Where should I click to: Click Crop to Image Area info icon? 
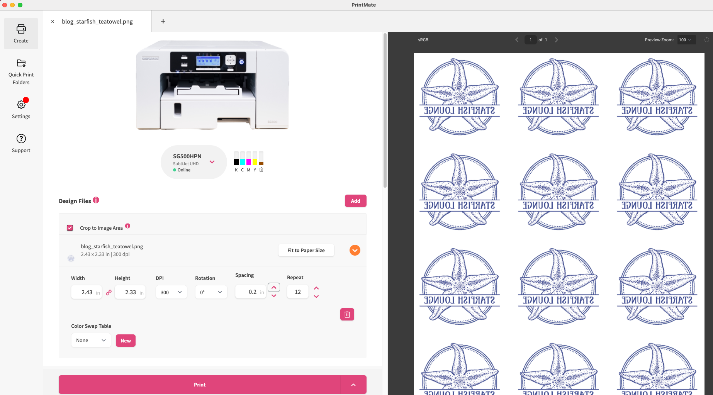(x=127, y=226)
